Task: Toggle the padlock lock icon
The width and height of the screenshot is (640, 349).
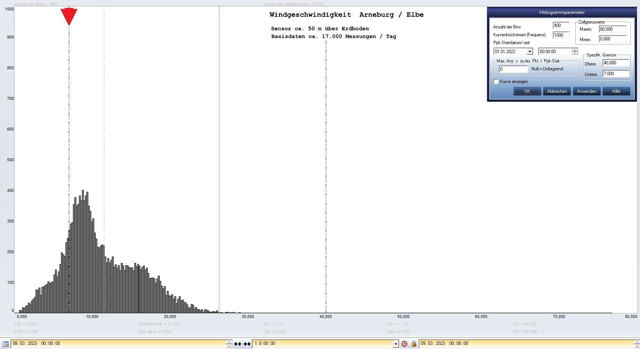Action: click(x=414, y=344)
